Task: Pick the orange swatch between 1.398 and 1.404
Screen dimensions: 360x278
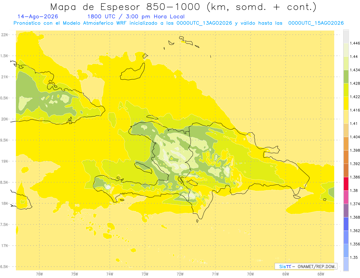Action: click(x=346, y=143)
